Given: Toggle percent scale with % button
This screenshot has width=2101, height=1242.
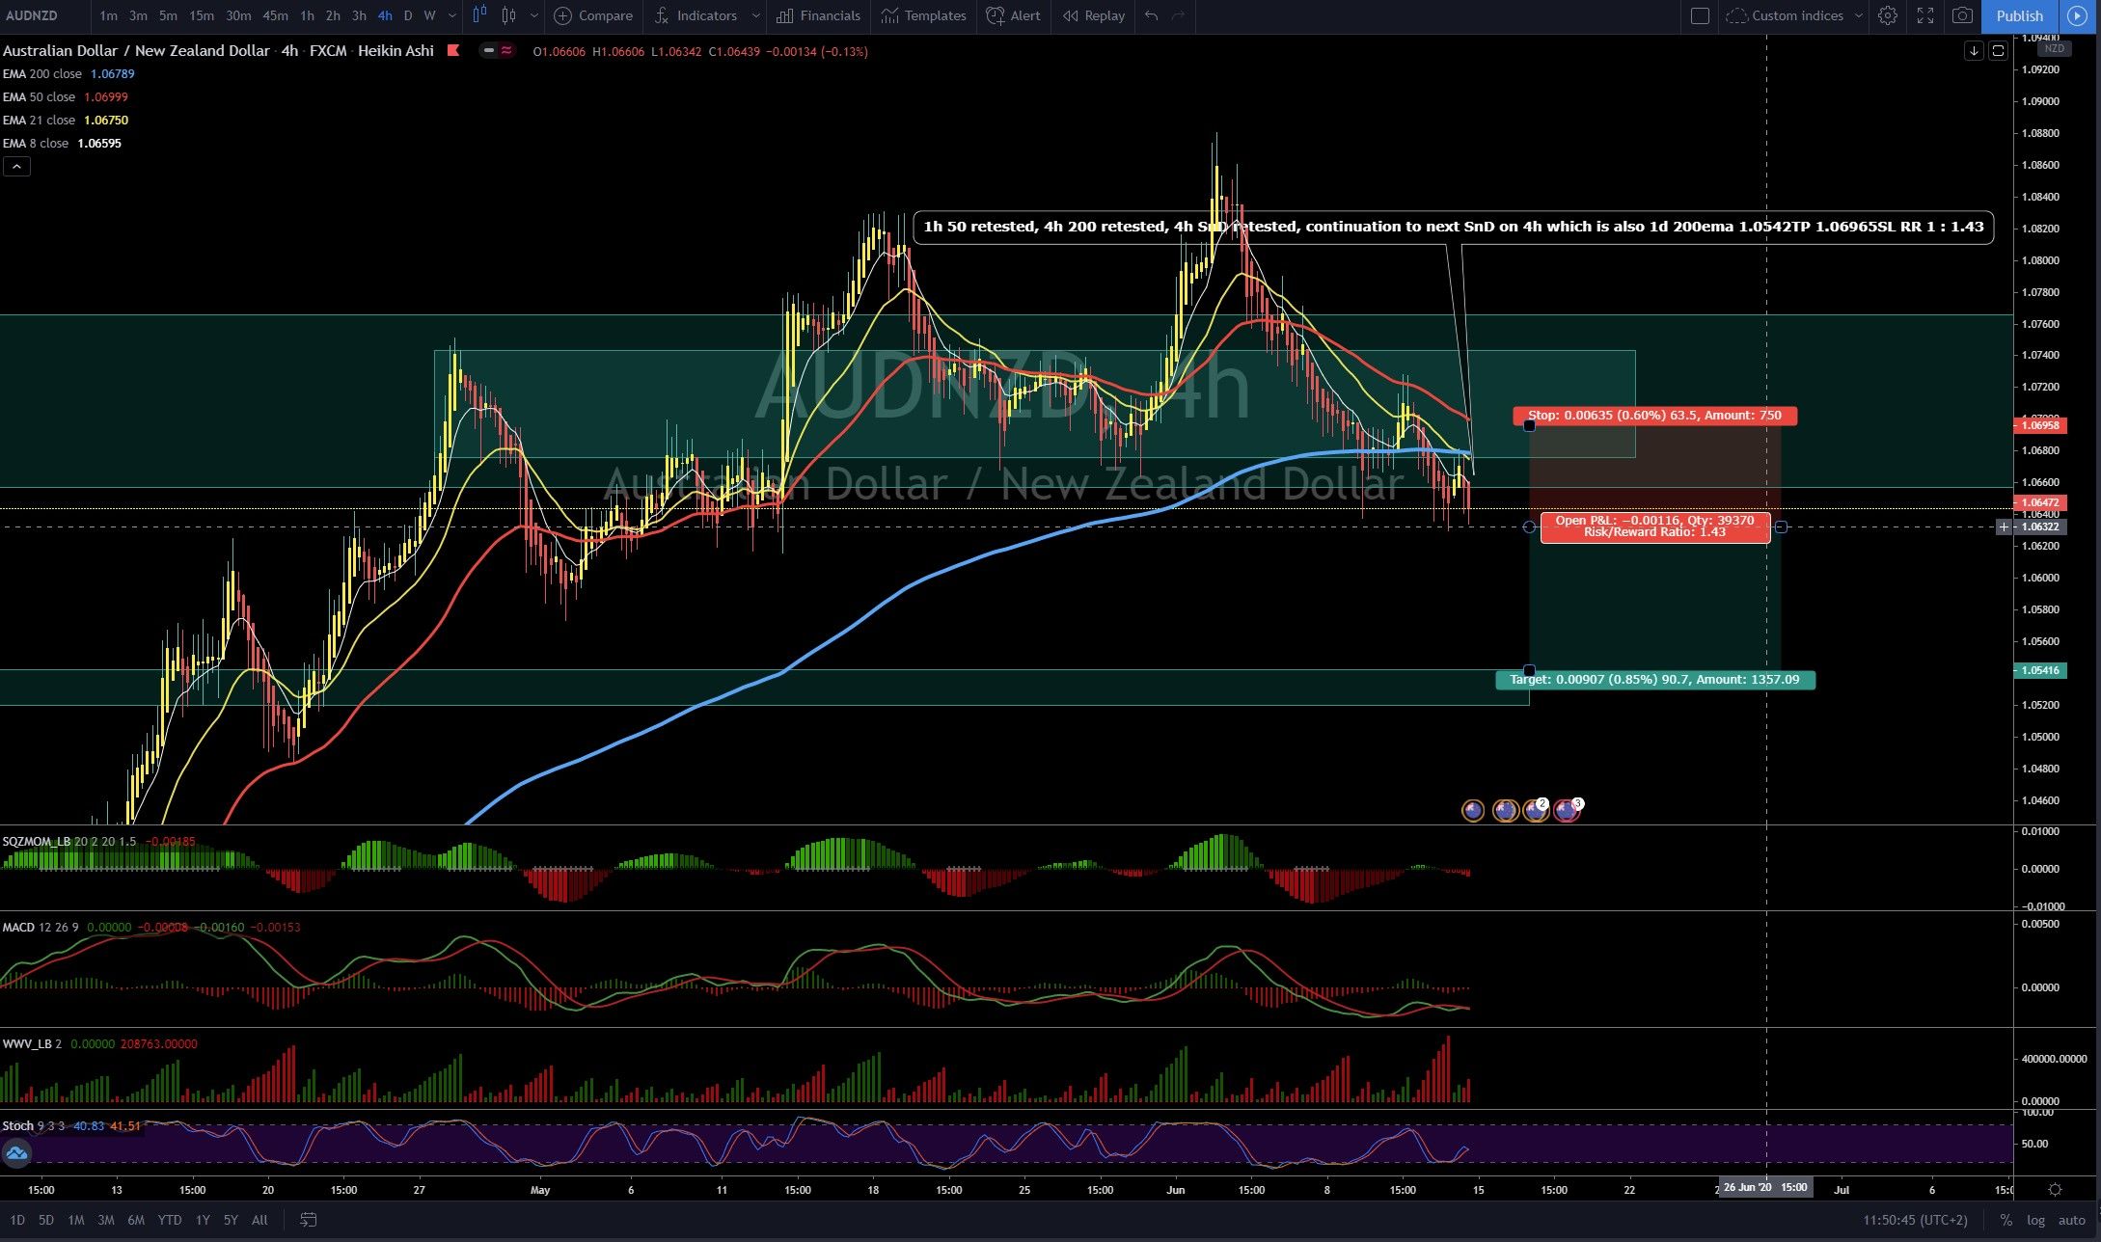Looking at the screenshot, I should pos(2005,1220).
